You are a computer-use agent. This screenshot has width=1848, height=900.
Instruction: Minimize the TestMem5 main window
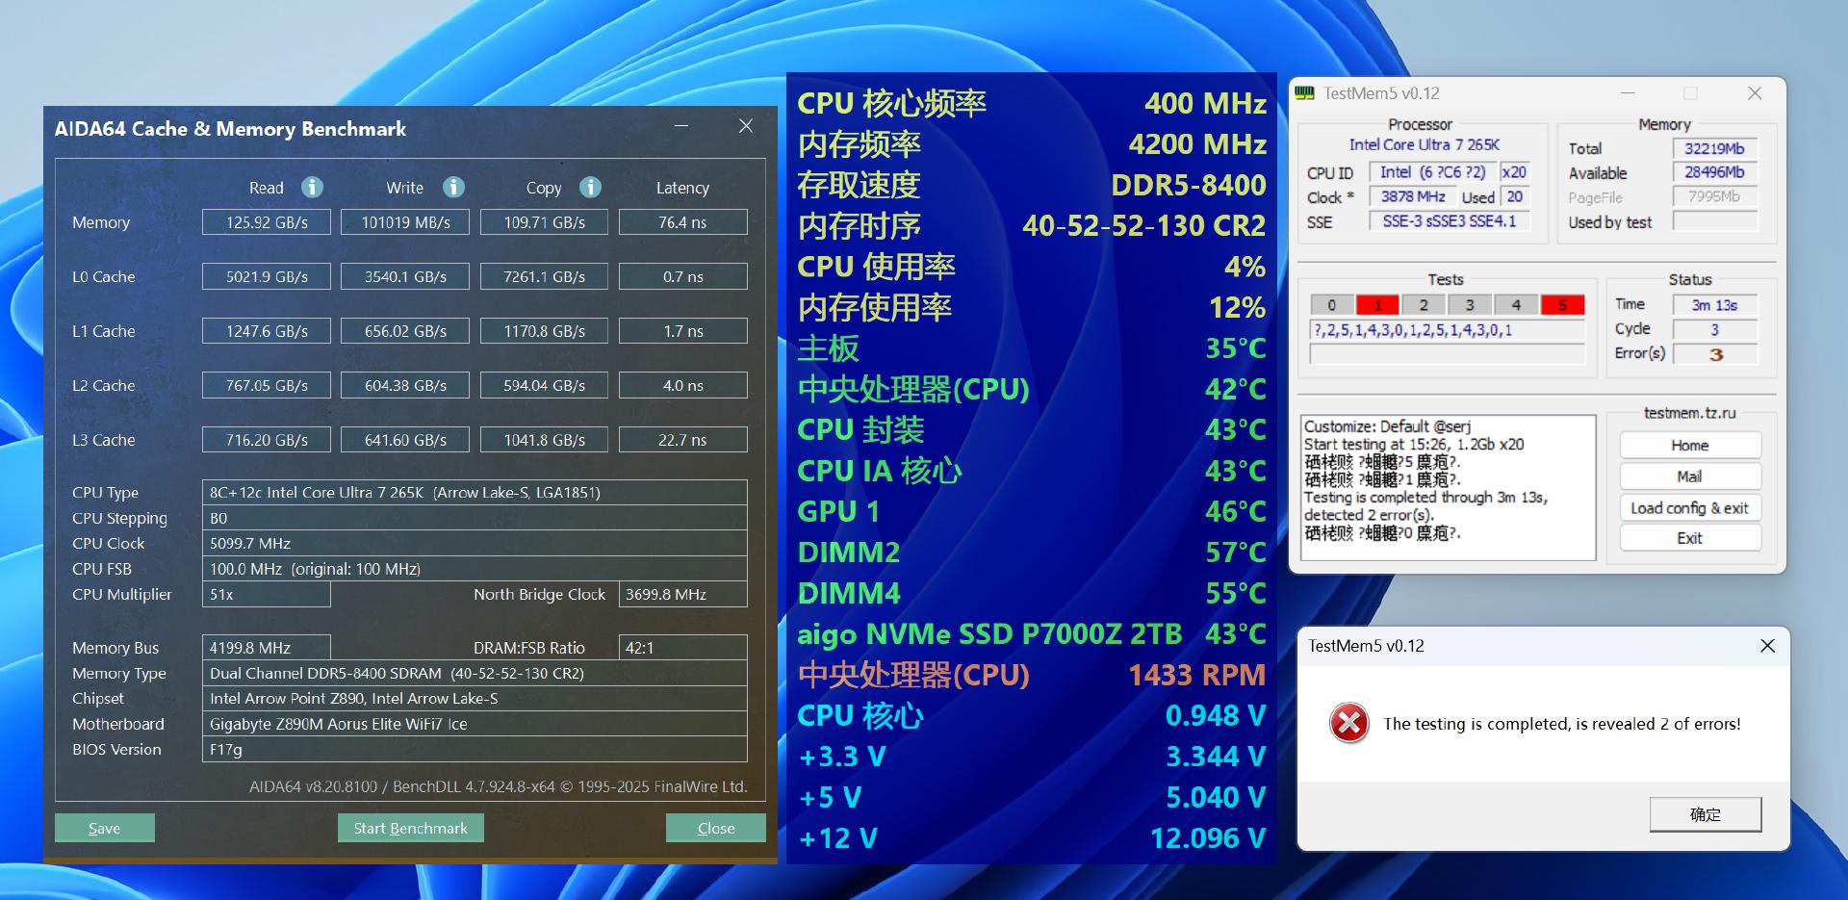pyautogui.click(x=1628, y=93)
